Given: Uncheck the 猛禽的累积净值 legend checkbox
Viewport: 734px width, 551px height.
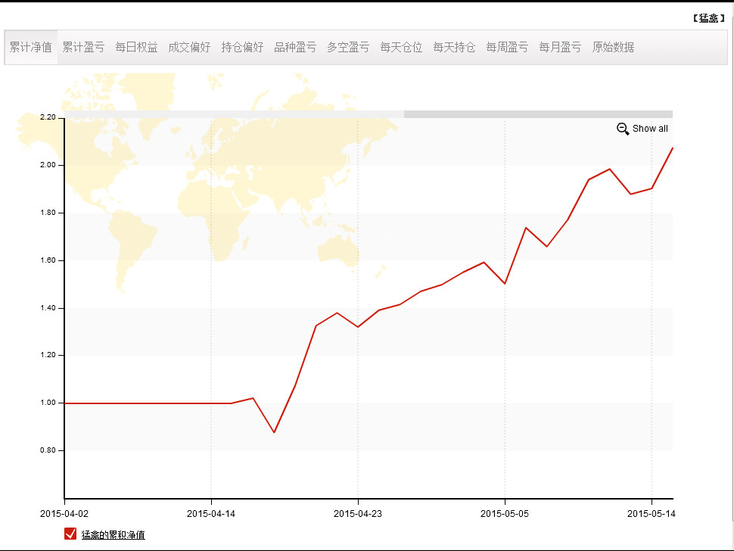Looking at the screenshot, I should [70, 534].
